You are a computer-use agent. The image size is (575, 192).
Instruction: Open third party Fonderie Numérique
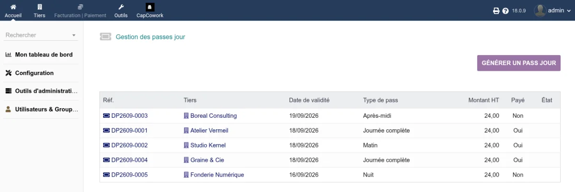[x=217, y=175]
